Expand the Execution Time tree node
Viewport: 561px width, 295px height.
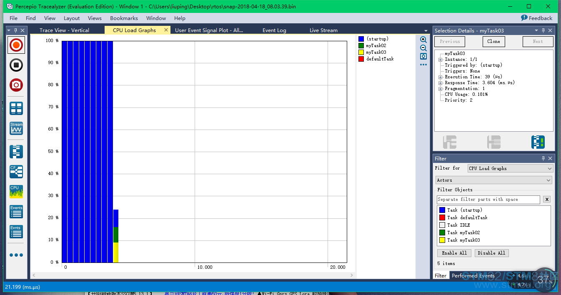click(x=440, y=77)
